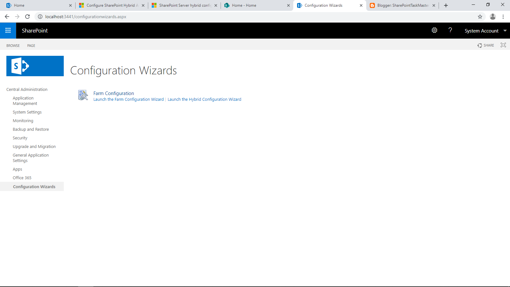Close the Configure SharePoint Hybrid tab
The height and width of the screenshot is (287, 510).
pyautogui.click(x=143, y=5)
